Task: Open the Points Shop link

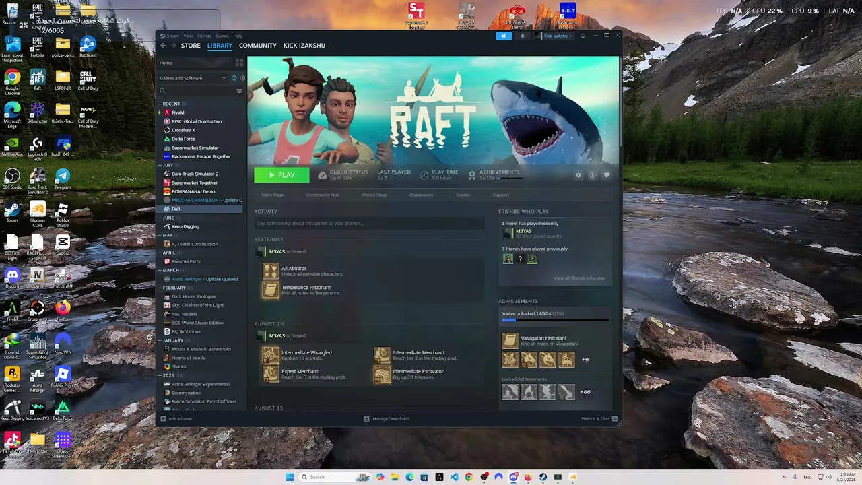Action: click(x=374, y=195)
